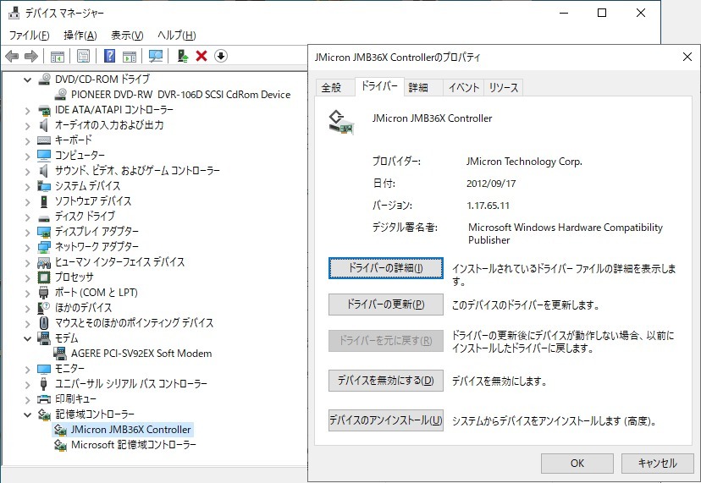Click the デバイスのアンインストール(U) button
This screenshot has width=701, height=483.
pyautogui.click(x=386, y=420)
